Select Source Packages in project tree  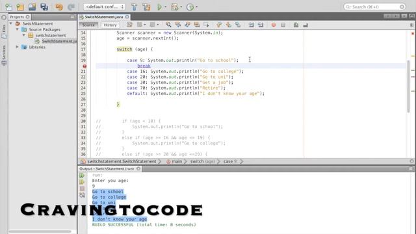(x=45, y=29)
